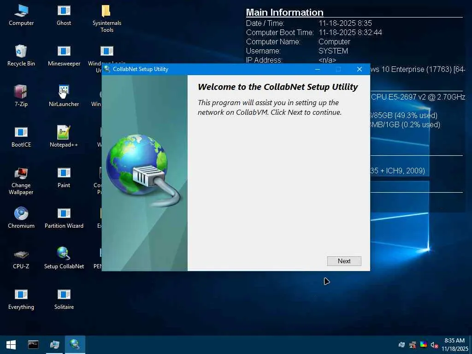This screenshot has width=472, height=354.
Task: Open the Sysinternals Tools folder
Action: coord(106,18)
